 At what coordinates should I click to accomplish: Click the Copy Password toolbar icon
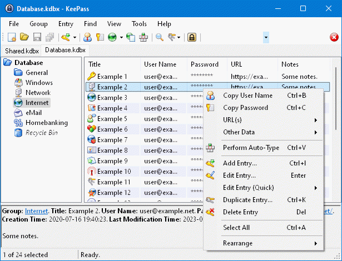(x=100, y=37)
